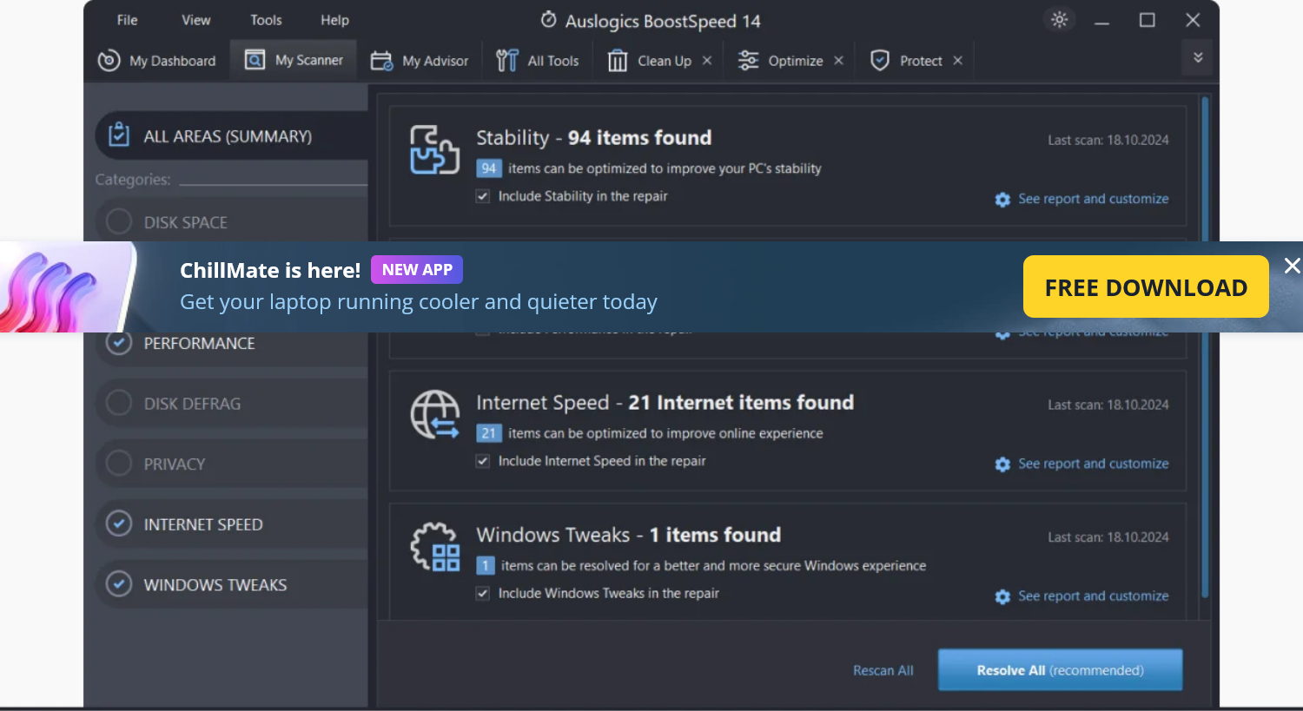The width and height of the screenshot is (1303, 711).
Task: Click FREE DOWNLOAD for ChillMate
Action: click(1145, 286)
